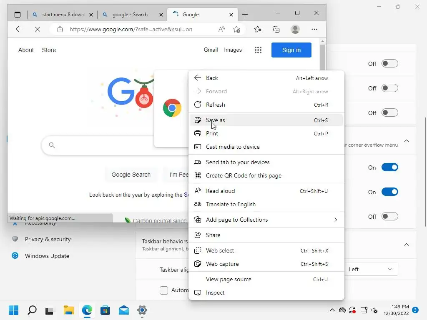Toggle the first Off switch in Settings

point(390,64)
